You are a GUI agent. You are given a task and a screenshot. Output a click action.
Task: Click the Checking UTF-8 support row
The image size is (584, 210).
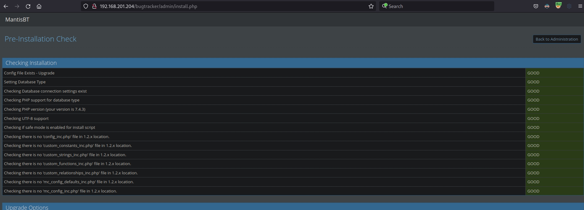[x=27, y=119]
